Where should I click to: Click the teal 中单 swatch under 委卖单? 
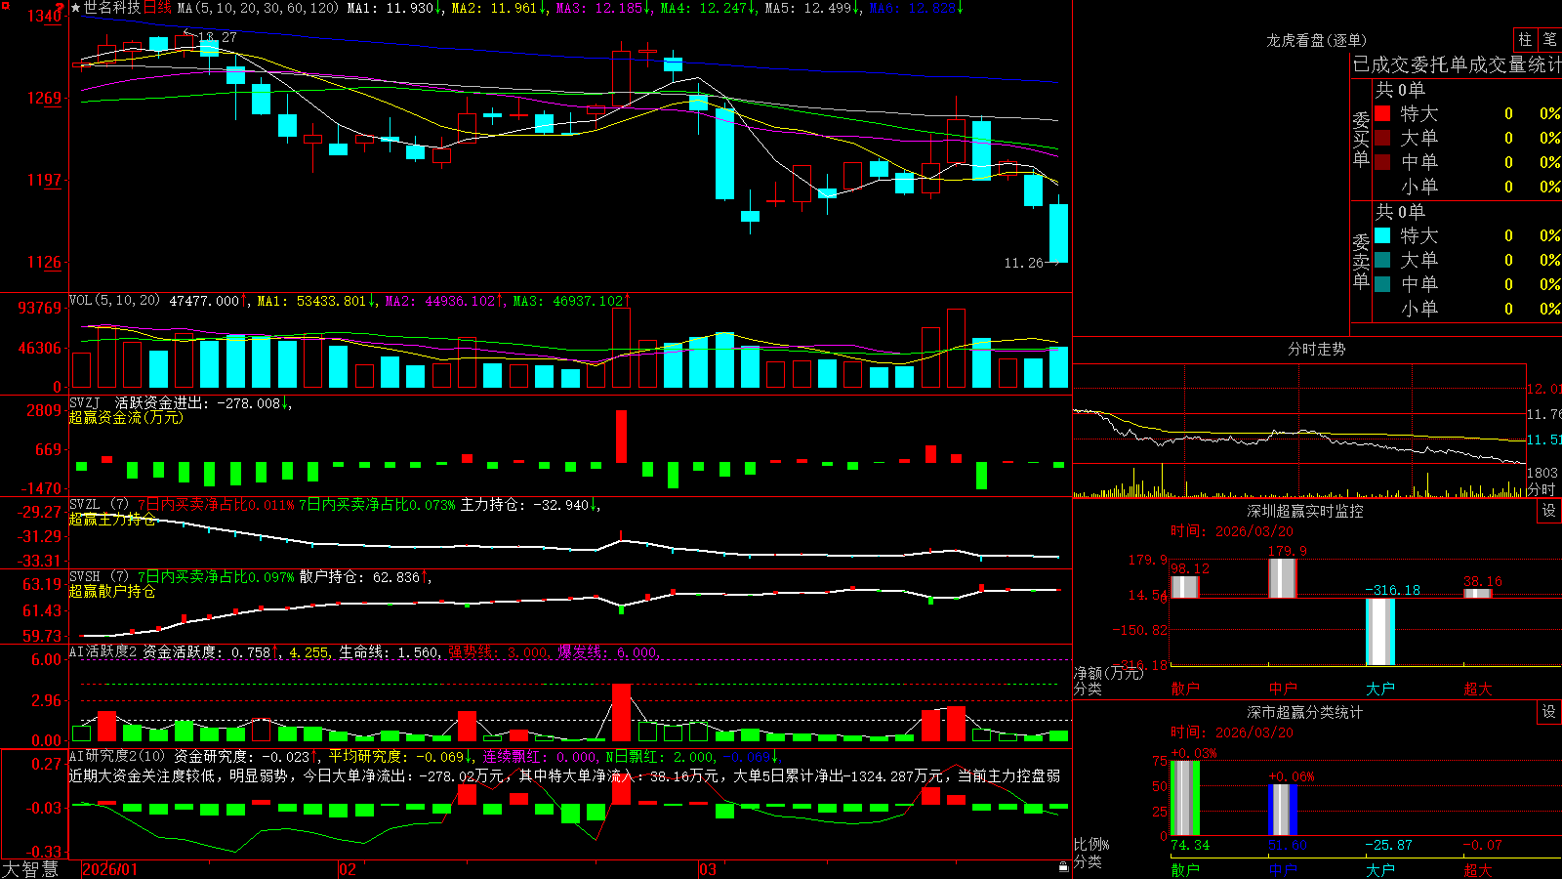tap(1382, 284)
